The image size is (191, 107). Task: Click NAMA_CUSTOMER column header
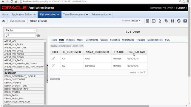pos(97,52)
